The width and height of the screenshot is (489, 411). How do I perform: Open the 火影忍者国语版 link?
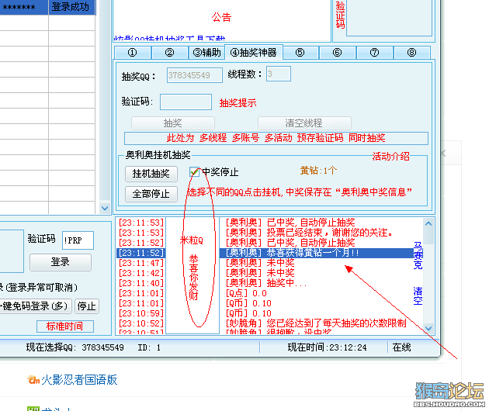click(79, 380)
